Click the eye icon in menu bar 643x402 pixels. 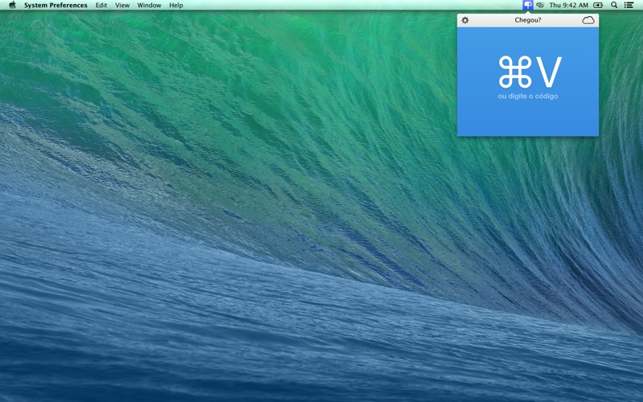tap(540, 6)
